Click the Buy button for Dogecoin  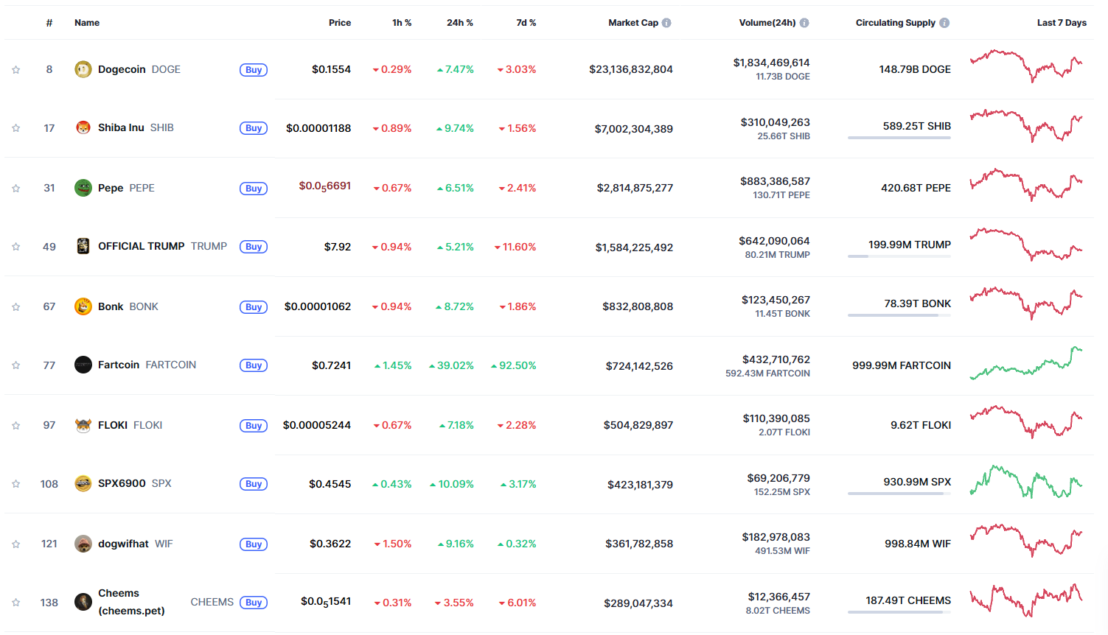click(254, 70)
